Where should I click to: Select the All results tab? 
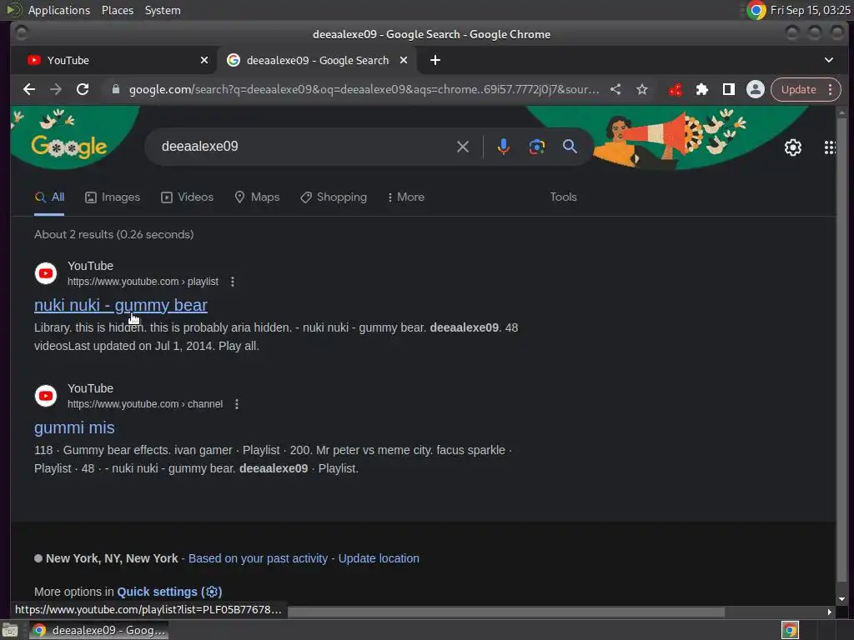coord(49,197)
